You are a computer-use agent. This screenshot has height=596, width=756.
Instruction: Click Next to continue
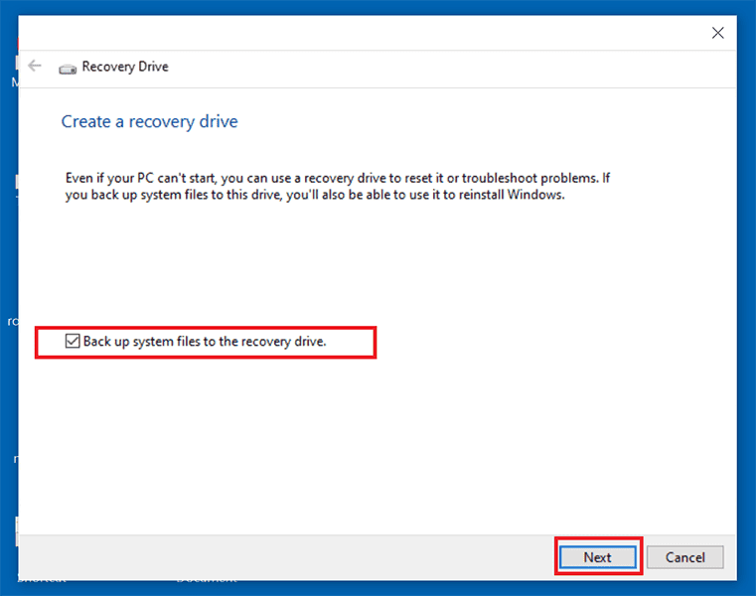[x=598, y=557]
